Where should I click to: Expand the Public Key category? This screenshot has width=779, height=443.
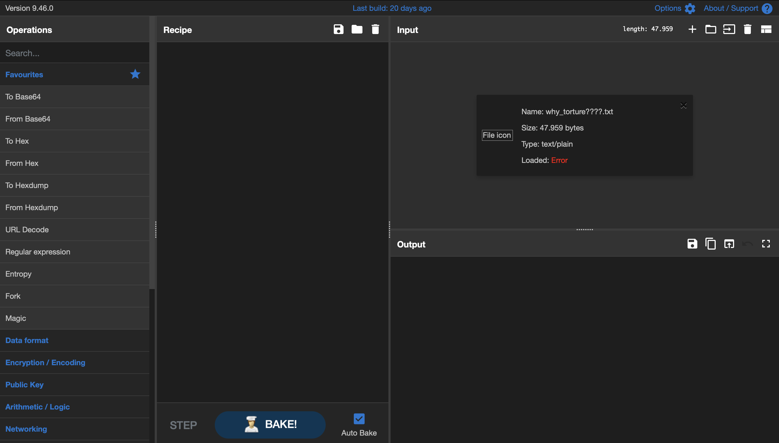pyautogui.click(x=75, y=385)
